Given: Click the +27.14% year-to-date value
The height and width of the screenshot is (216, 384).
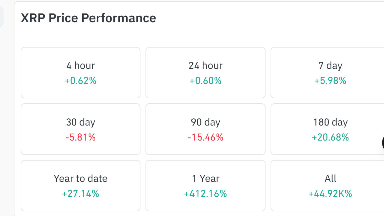Looking at the screenshot, I should coord(80,194).
